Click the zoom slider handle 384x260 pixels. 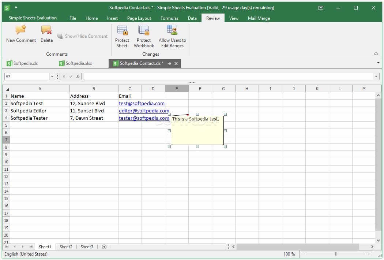tap(336, 254)
